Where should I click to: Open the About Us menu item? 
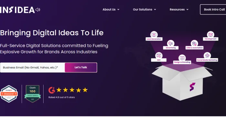109,9
